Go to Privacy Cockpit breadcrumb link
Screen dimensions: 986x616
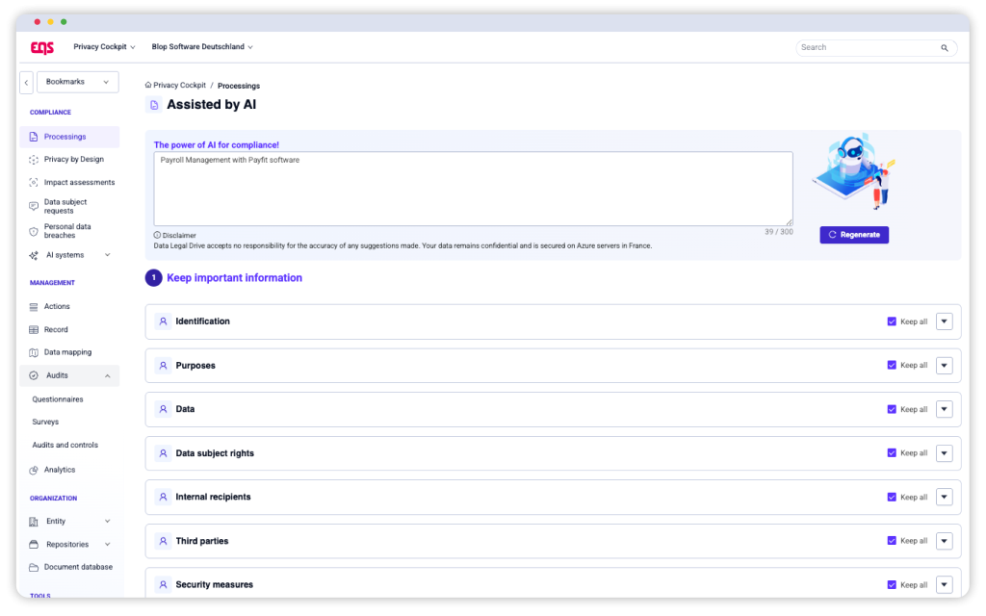[179, 86]
